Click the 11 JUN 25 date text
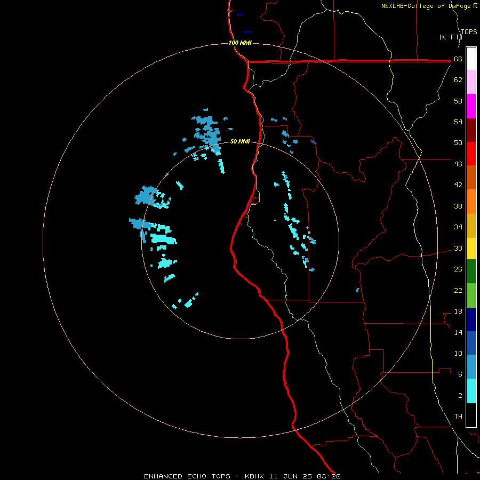The height and width of the screenshot is (480, 480). click(291, 476)
